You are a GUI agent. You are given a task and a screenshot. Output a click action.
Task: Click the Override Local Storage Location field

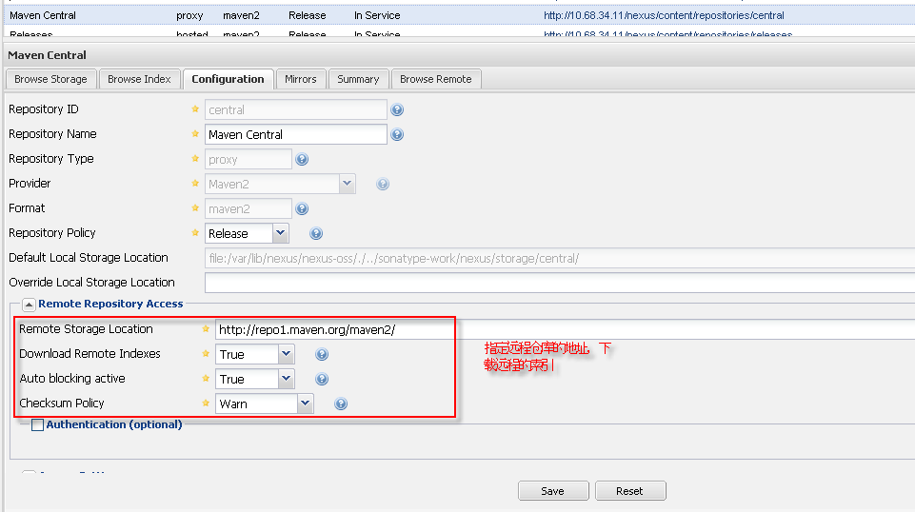[560, 283]
